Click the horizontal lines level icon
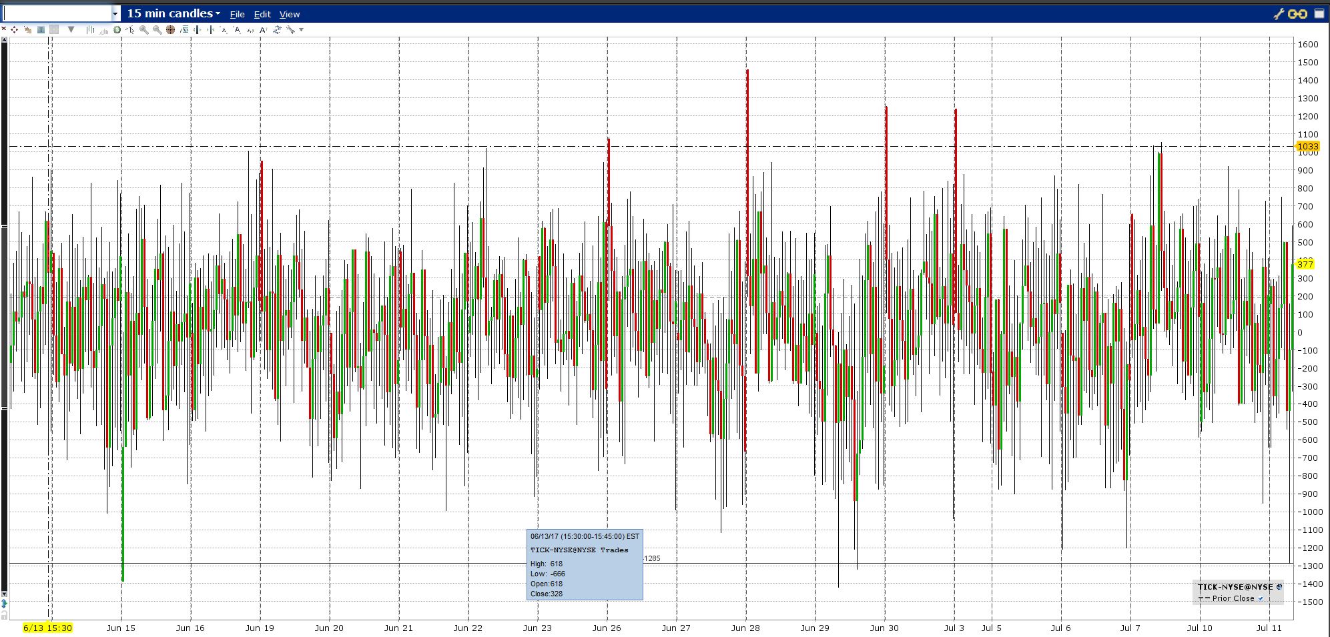 [184, 29]
